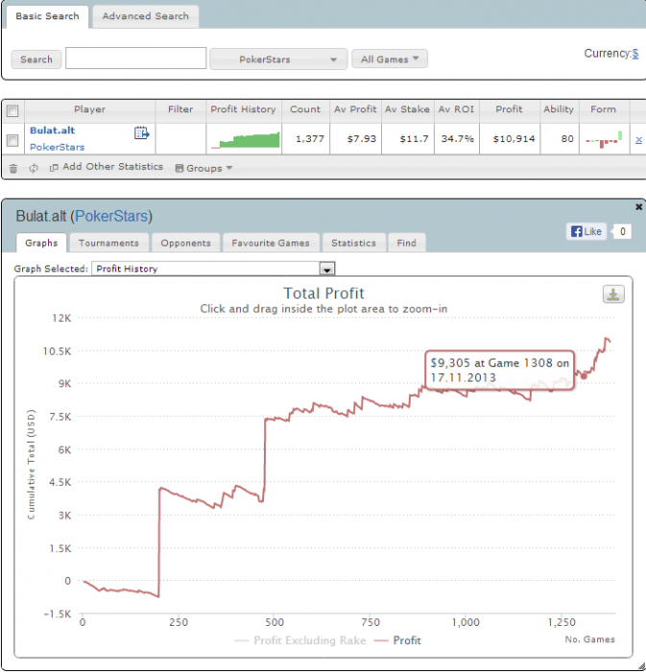This screenshot has height=672, width=646.
Task: Toggle the Profit legend series
Action: pyautogui.click(x=397, y=640)
